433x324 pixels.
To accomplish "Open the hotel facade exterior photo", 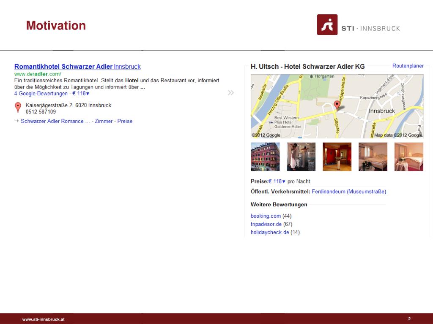I will [x=265, y=157].
